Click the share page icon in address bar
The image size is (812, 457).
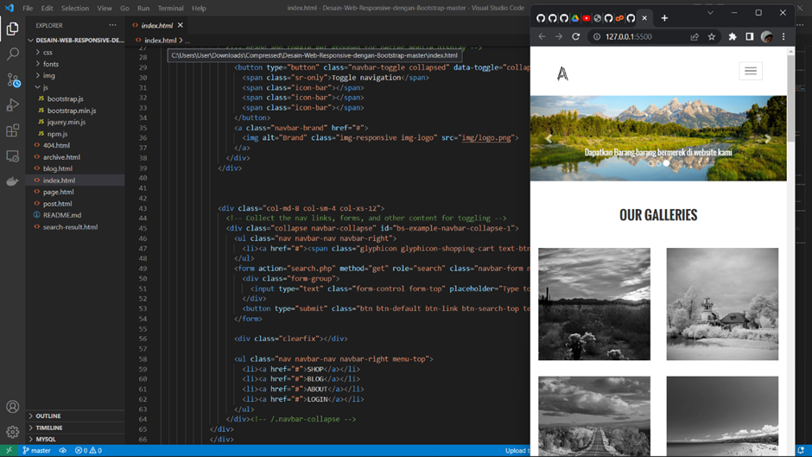(x=695, y=37)
